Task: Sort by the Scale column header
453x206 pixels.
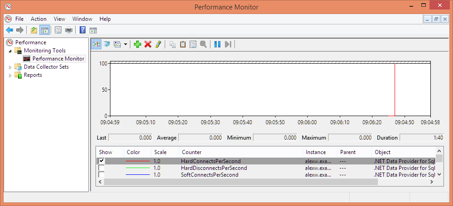Action: point(165,152)
